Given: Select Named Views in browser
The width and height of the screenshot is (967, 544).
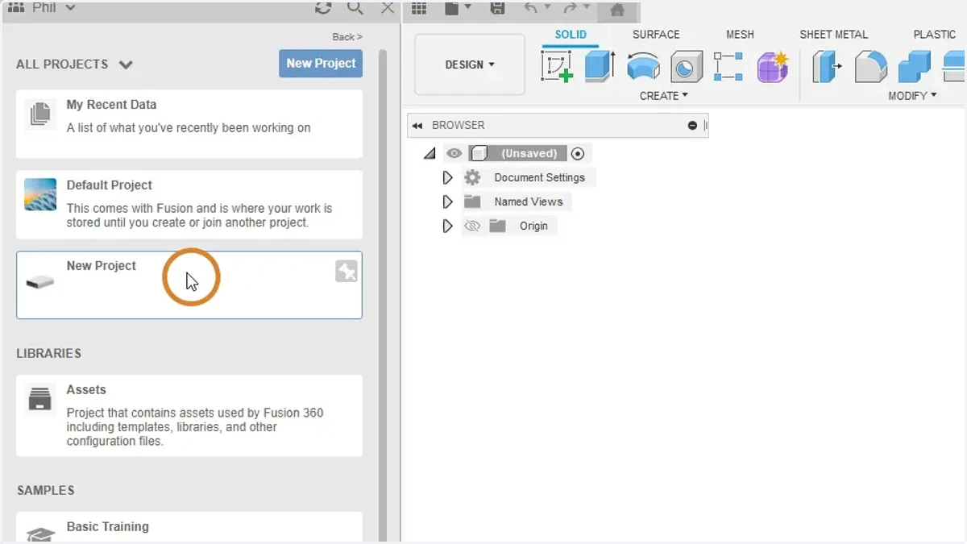Looking at the screenshot, I should pos(529,201).
